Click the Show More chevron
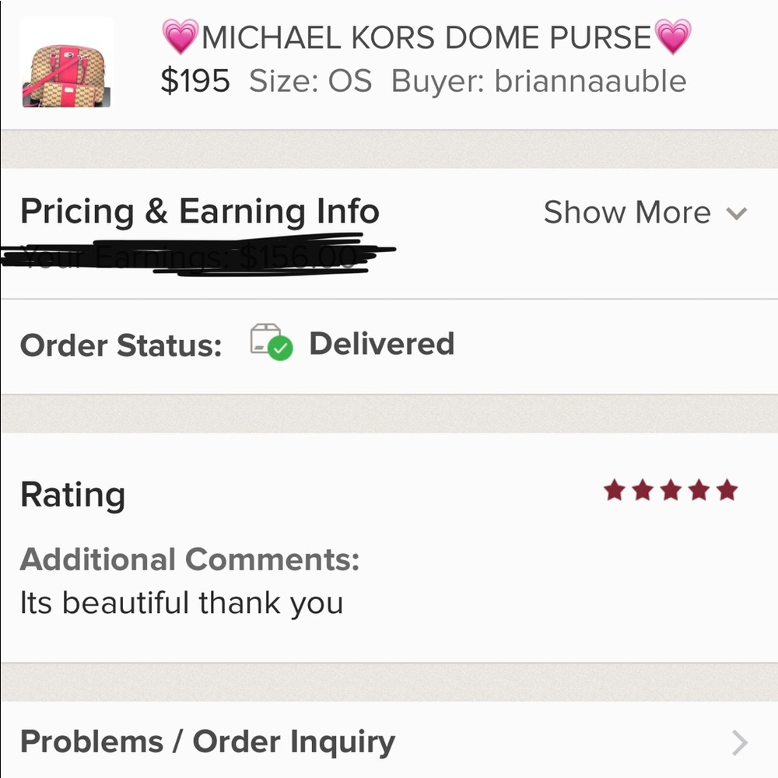The width and height of the screenshot is (778, 778). point(736,212)
